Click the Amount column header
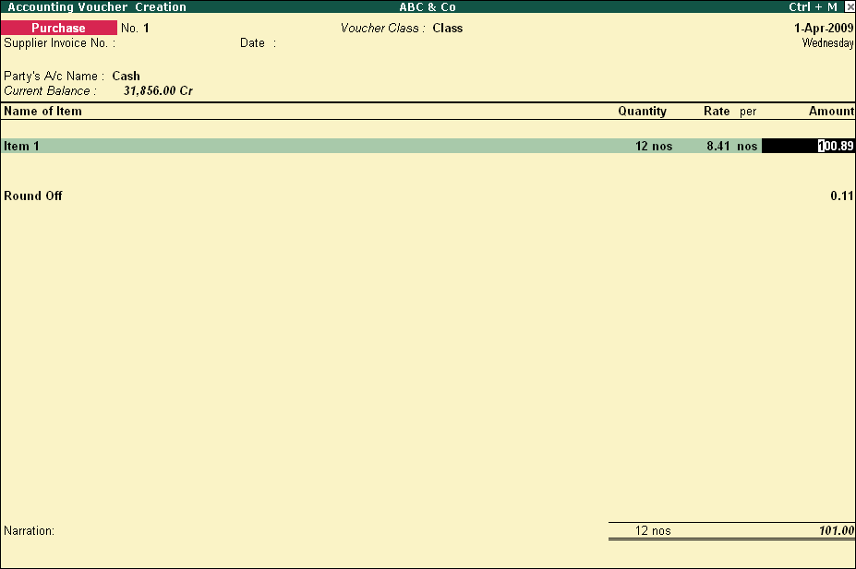 pos(831,112)
